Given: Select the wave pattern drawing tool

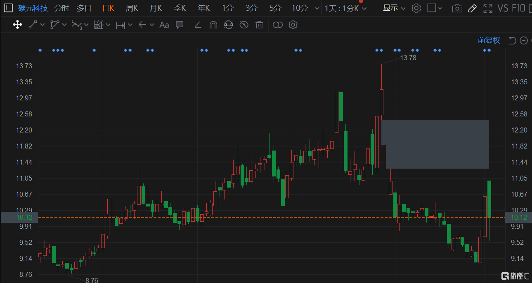Looking at the screenshot, I should coord(77,25).
